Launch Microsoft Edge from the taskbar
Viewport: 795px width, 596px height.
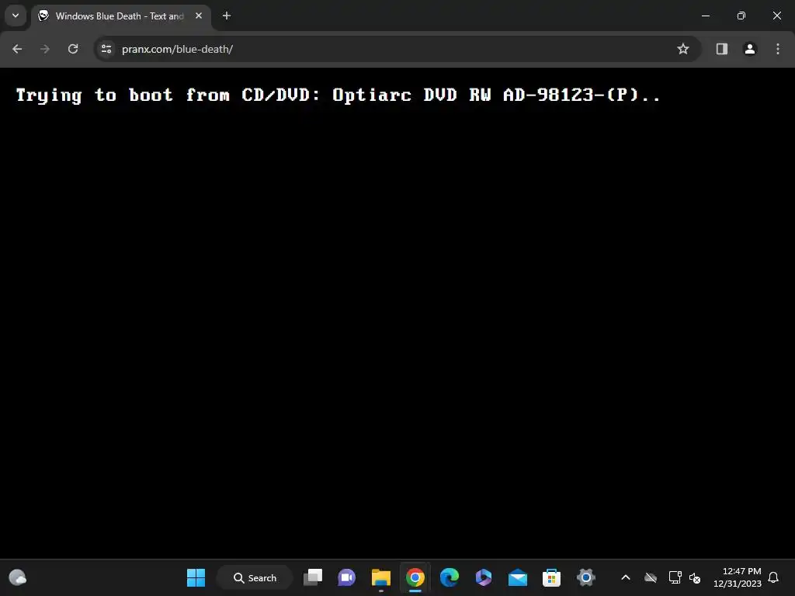pyautogui.click(x=450, y=577)
